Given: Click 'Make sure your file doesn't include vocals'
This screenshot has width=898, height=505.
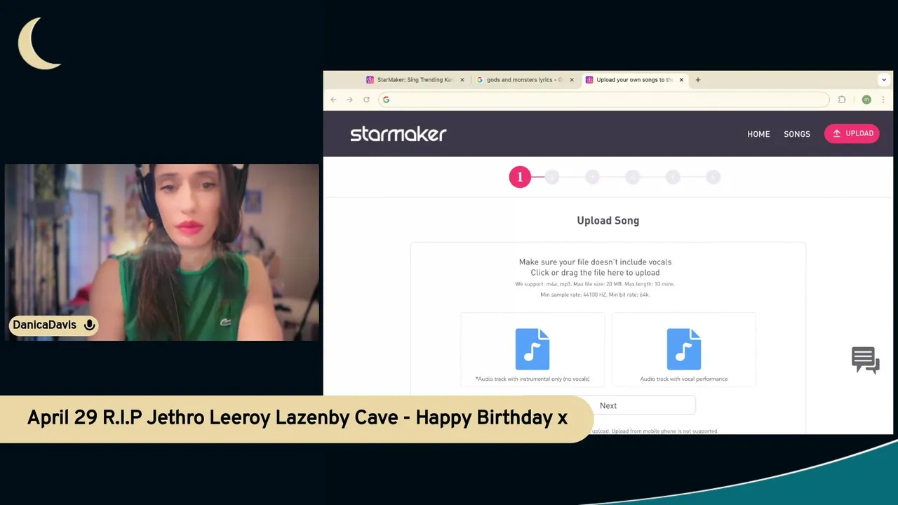Looking at the screenshot, I should (595, 262).
